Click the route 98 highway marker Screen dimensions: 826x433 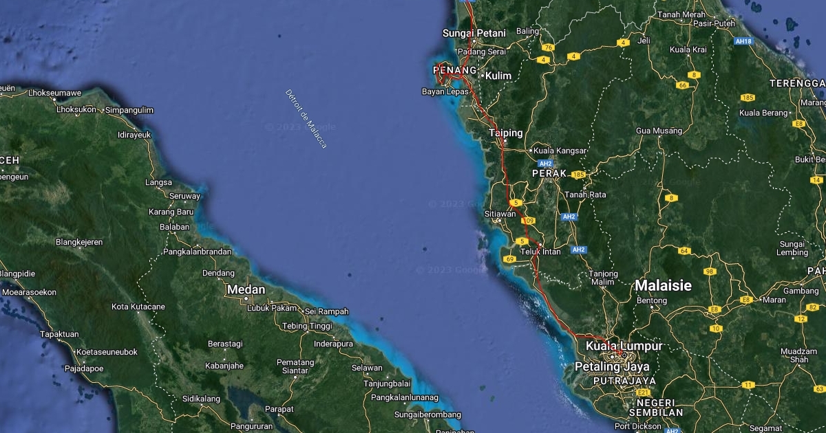point(709,271)
